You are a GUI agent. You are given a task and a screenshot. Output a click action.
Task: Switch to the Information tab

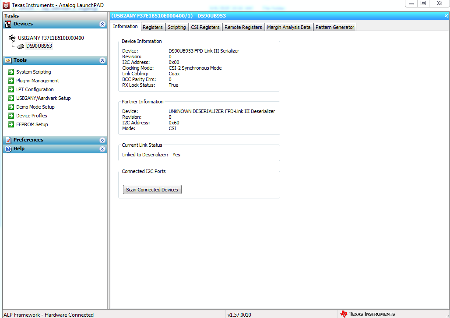coord(126,26)
